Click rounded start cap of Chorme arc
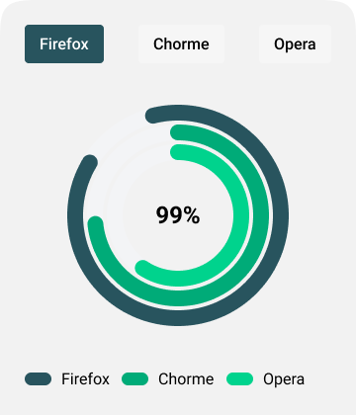The width and height of the screenshot is (356, 415). tap(178, 132)
